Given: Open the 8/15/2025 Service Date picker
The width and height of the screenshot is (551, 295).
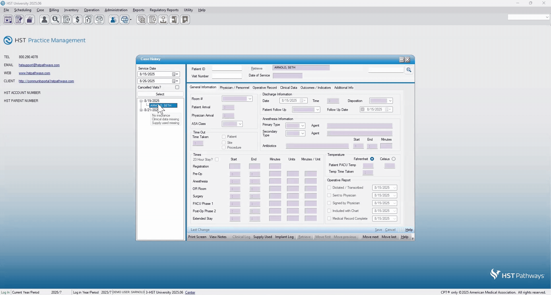Looking at the screenshot, I should 175,74.
